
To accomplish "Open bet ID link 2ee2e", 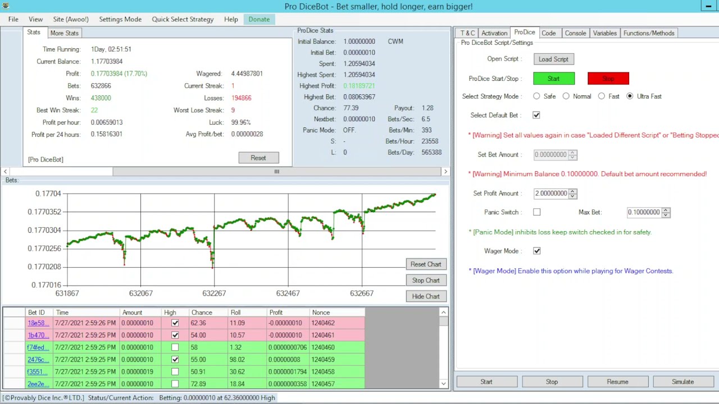I will (38, 384).
